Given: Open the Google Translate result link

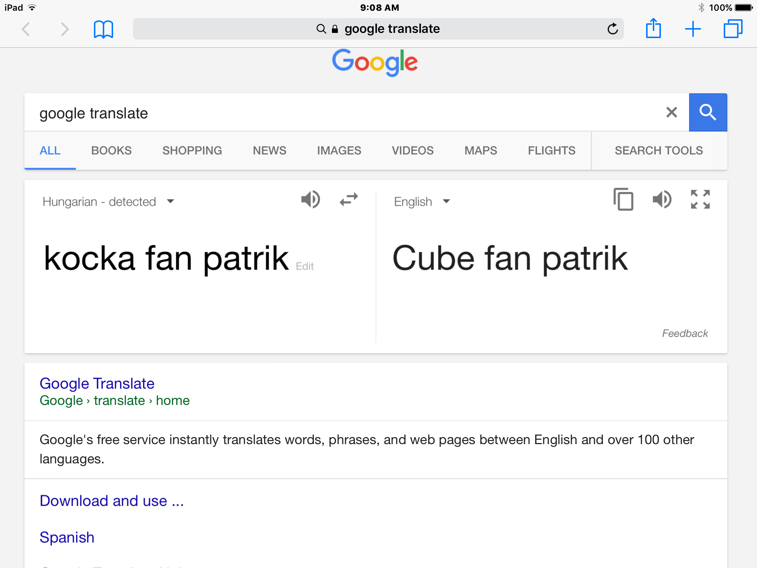Looking at the screenshot, I should (97, 383).
